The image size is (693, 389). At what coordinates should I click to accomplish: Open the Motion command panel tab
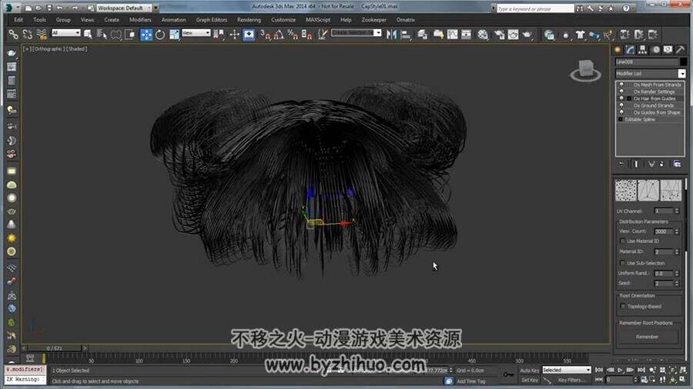pos(656,50)
